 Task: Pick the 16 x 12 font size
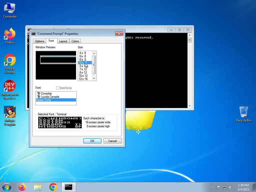85,76
